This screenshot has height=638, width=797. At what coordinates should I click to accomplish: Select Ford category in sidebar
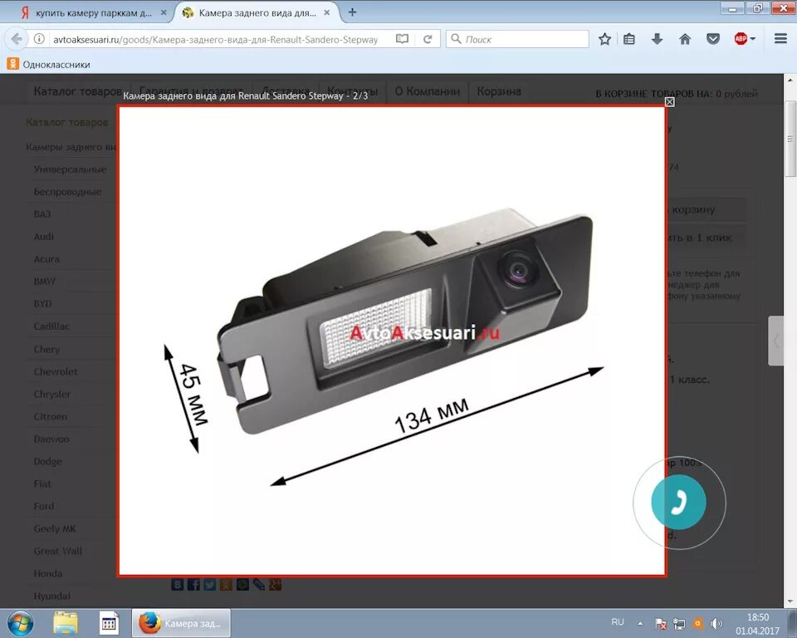click(44, 506)
